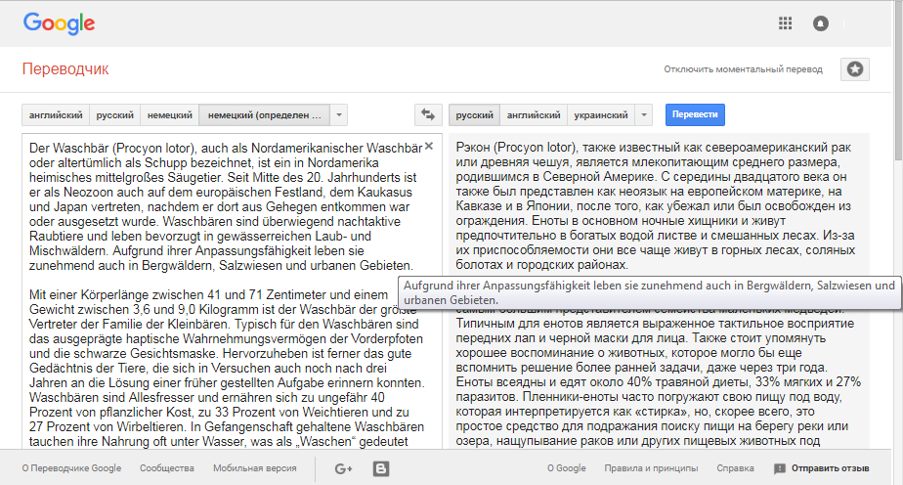Image resolution: width=903 pixels, height=485 pixels.
Task: Click the Russian translation text 'Рэкон (Procyon lotor)'
Action: click(x=515, y=148)
